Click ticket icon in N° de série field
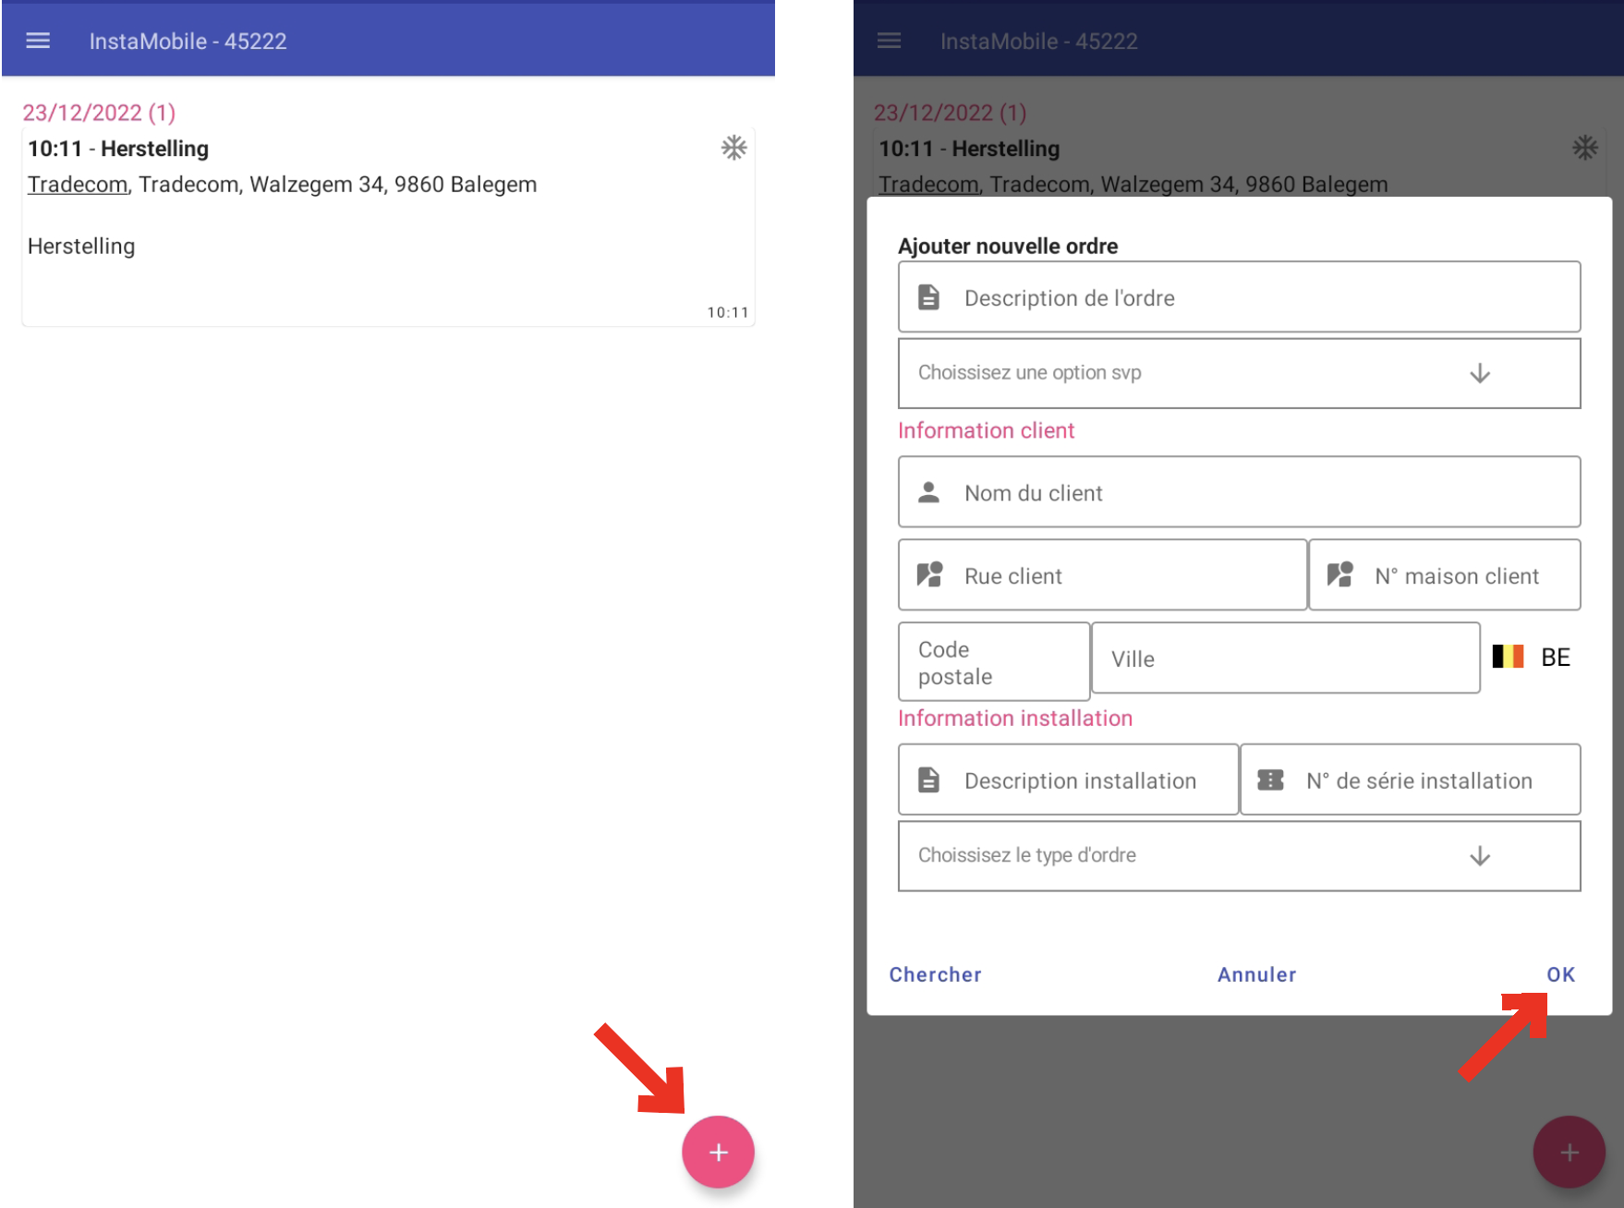Screen dimensions: 1624x1208 click(1270, 779)
